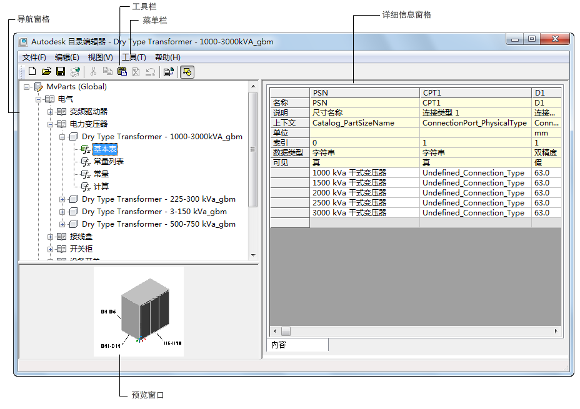The image size is (580, 409).
Task: Click the 数据类型 row header
Action: pos(289,152)
